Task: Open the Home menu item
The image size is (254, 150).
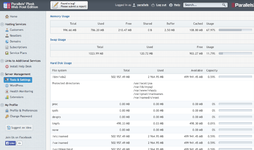Action: [14, 16]
